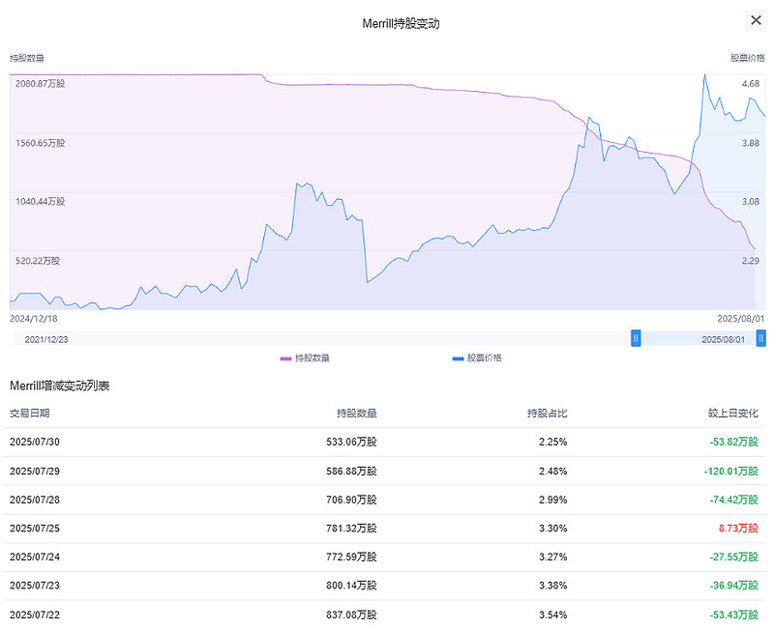Click the -53.43万股 change value
Screen dimensions: 774x629
734,615
